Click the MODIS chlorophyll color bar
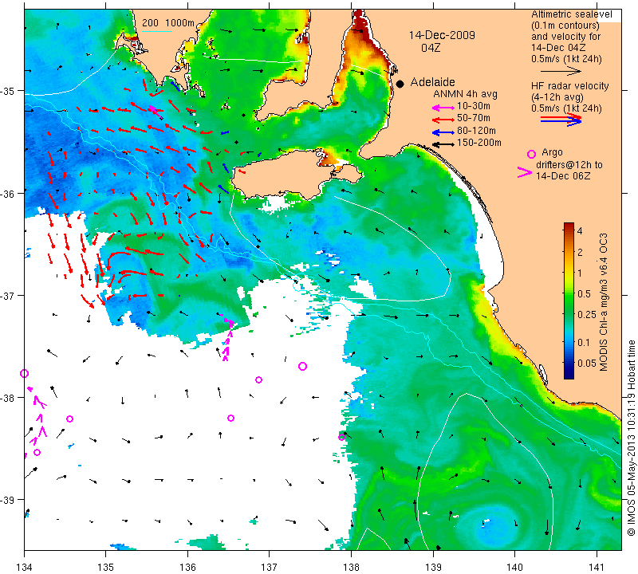This screenshot has width=638, height=574. coord(569,301)
